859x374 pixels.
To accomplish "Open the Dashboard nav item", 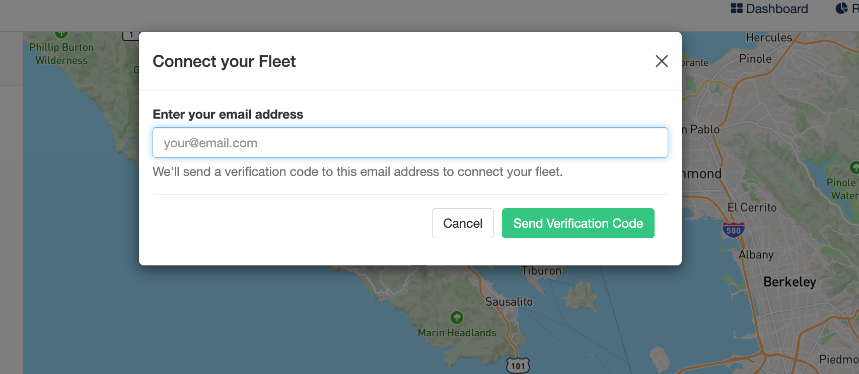I will tap(776, 9).
